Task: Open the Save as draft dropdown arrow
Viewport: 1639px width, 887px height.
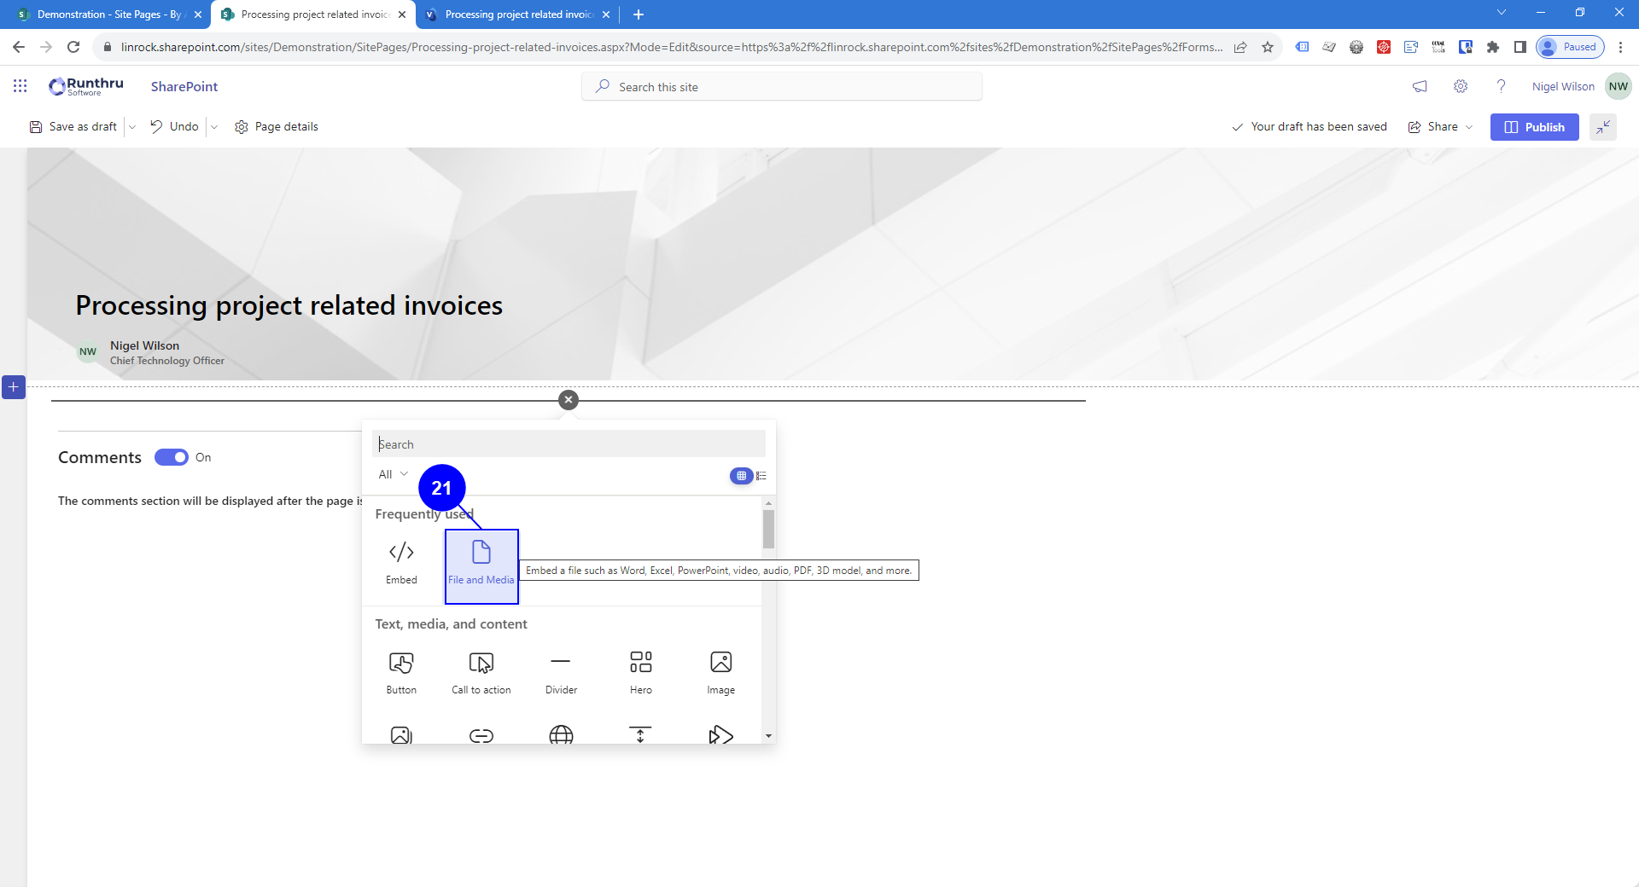Action: [132, 127]
